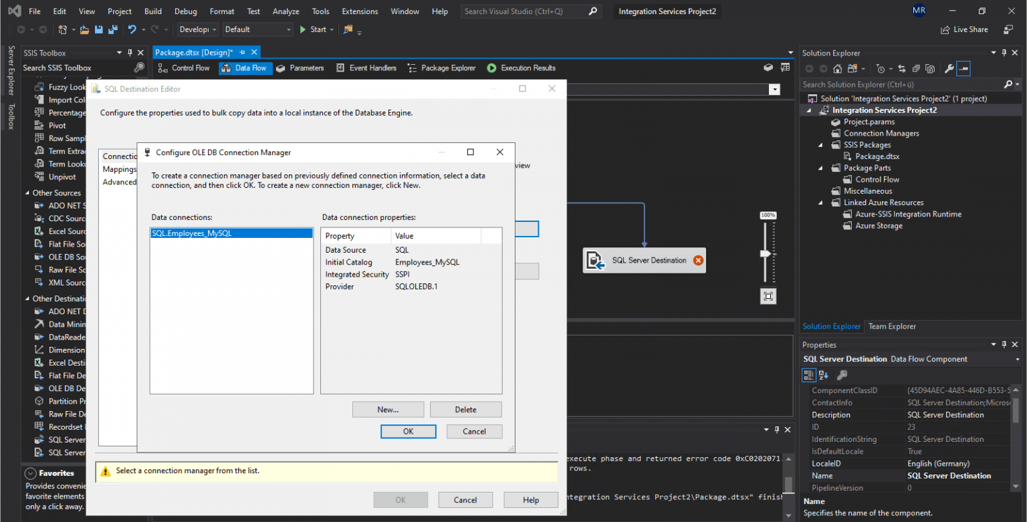1027x522 pixels.
Task: Collapse the SSIS Packages tree node
Action: point(822,145)
